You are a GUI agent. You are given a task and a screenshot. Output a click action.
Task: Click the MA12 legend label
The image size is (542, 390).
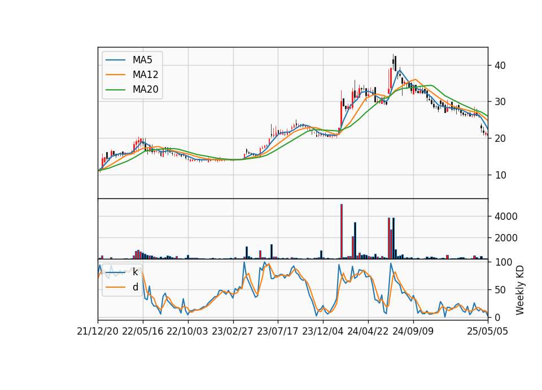145,75
